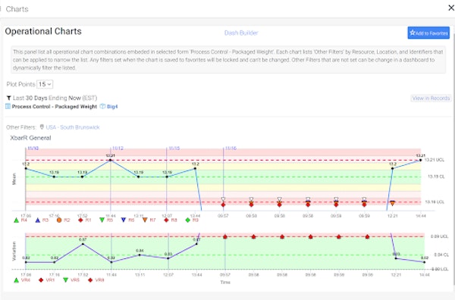The height and width of the screenshot is (300, 455).
Task: Click the 13.19 CL label on Mean chart
Action: (436, 177)
